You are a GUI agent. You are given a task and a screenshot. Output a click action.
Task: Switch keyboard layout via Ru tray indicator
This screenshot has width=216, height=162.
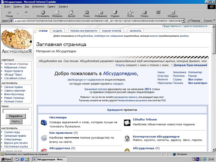198,159
